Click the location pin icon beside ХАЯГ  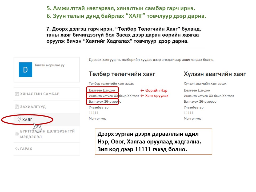point(19,119)
